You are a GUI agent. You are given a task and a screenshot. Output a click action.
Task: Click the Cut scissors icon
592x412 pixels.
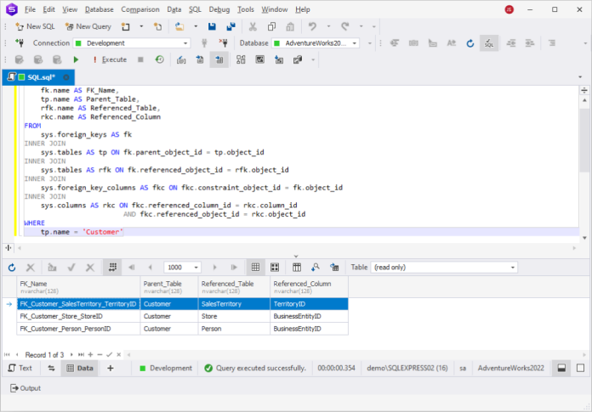[x=253, y=26]
